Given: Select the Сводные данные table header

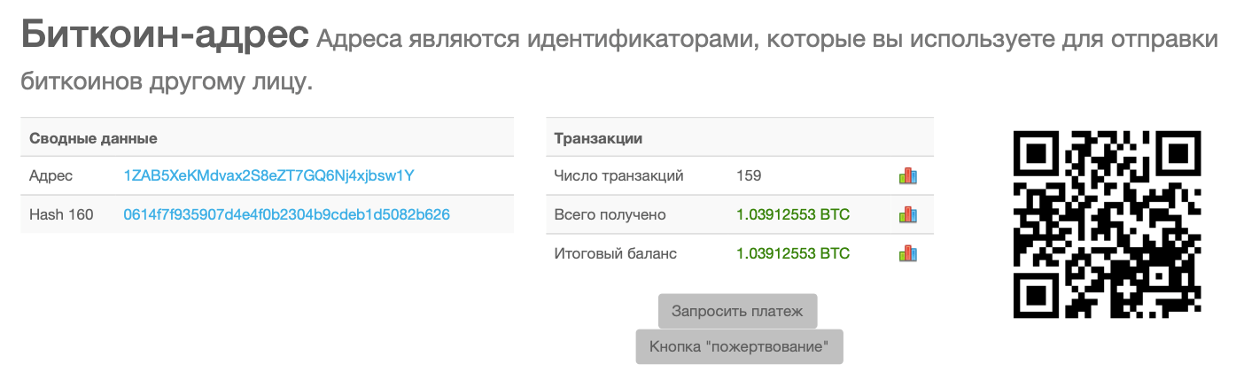Looking at the screenshot, I should (x=93, y=138).
